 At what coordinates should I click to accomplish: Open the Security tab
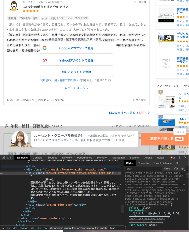click(134, 157)
